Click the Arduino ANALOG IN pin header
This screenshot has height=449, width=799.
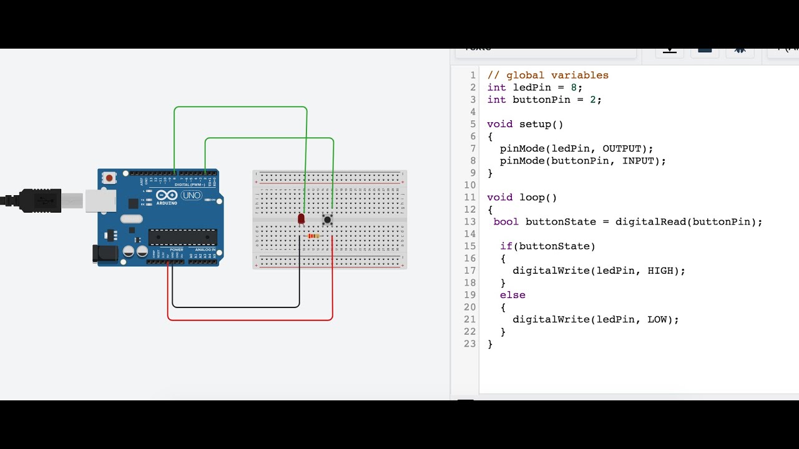pyautogui.click(x=203, y=262)
